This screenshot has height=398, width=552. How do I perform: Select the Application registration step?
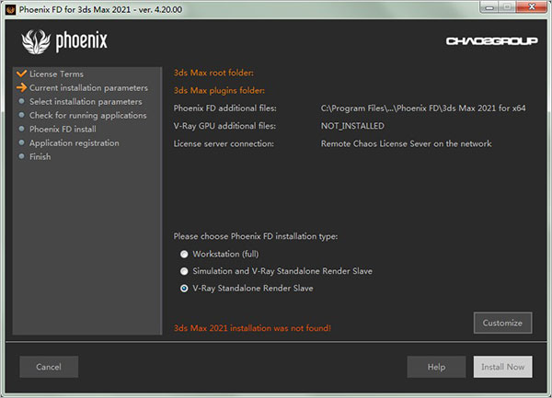75,143
